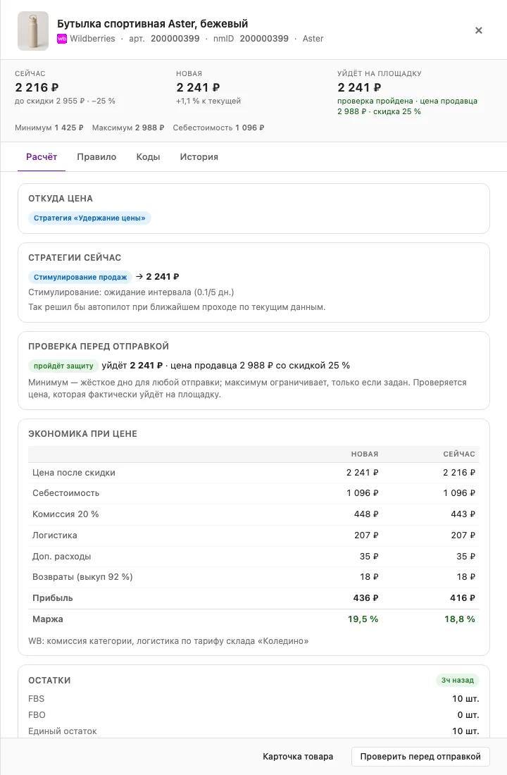Screen dimensions: 507x775
Task: Click the current price 2 216 ₽ under СЕЙЧАС
Action: coord(37,87)
